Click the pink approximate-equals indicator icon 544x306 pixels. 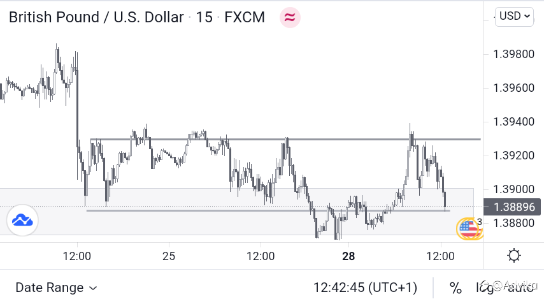290,17
